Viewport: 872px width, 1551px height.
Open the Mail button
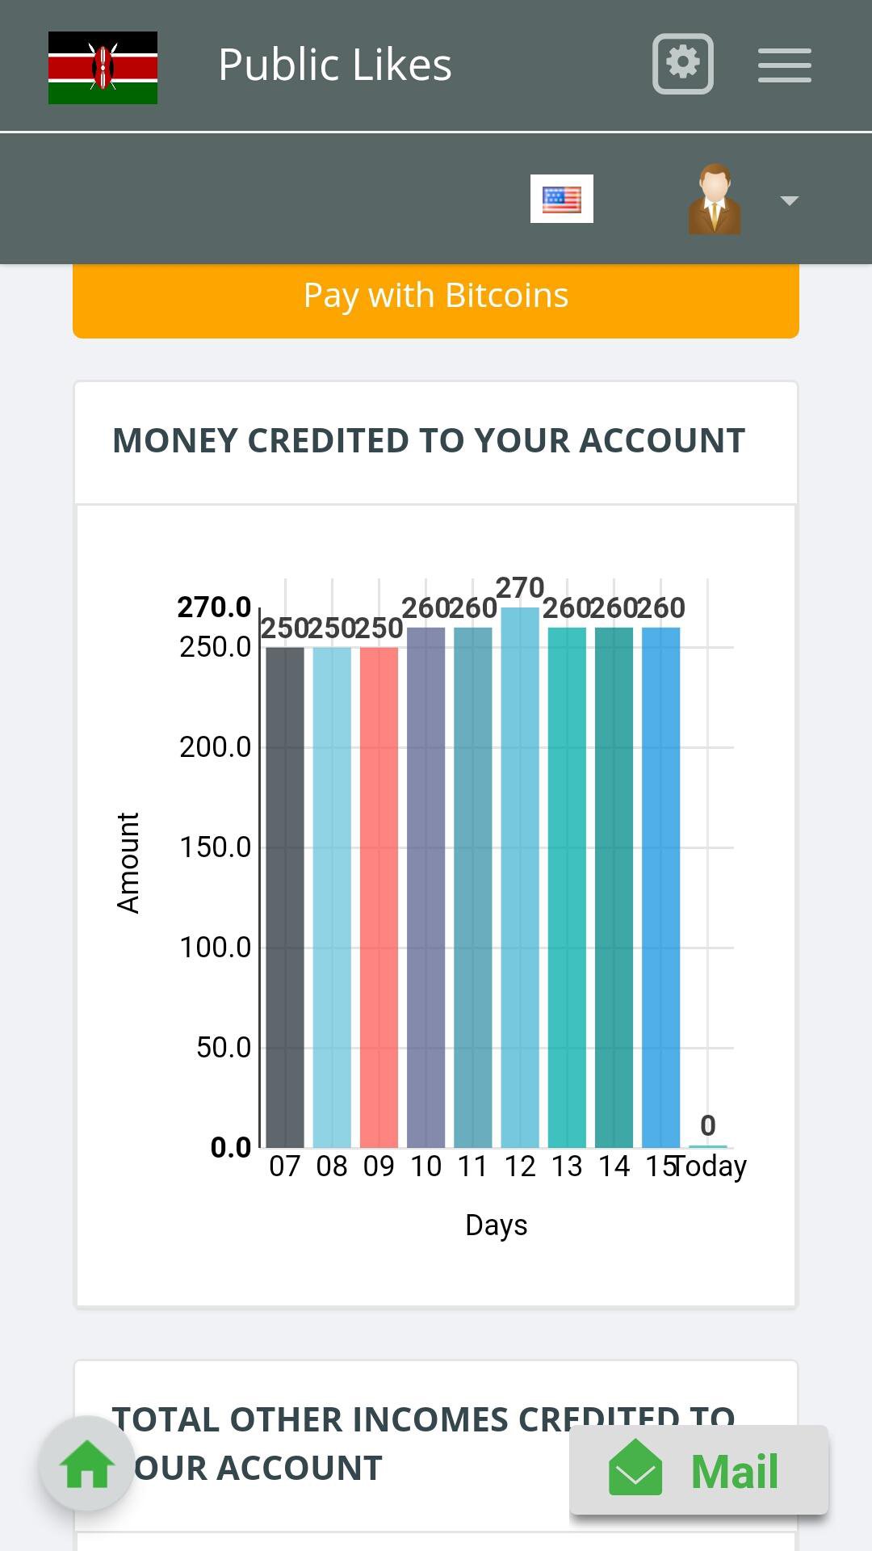coord(699,1470)
